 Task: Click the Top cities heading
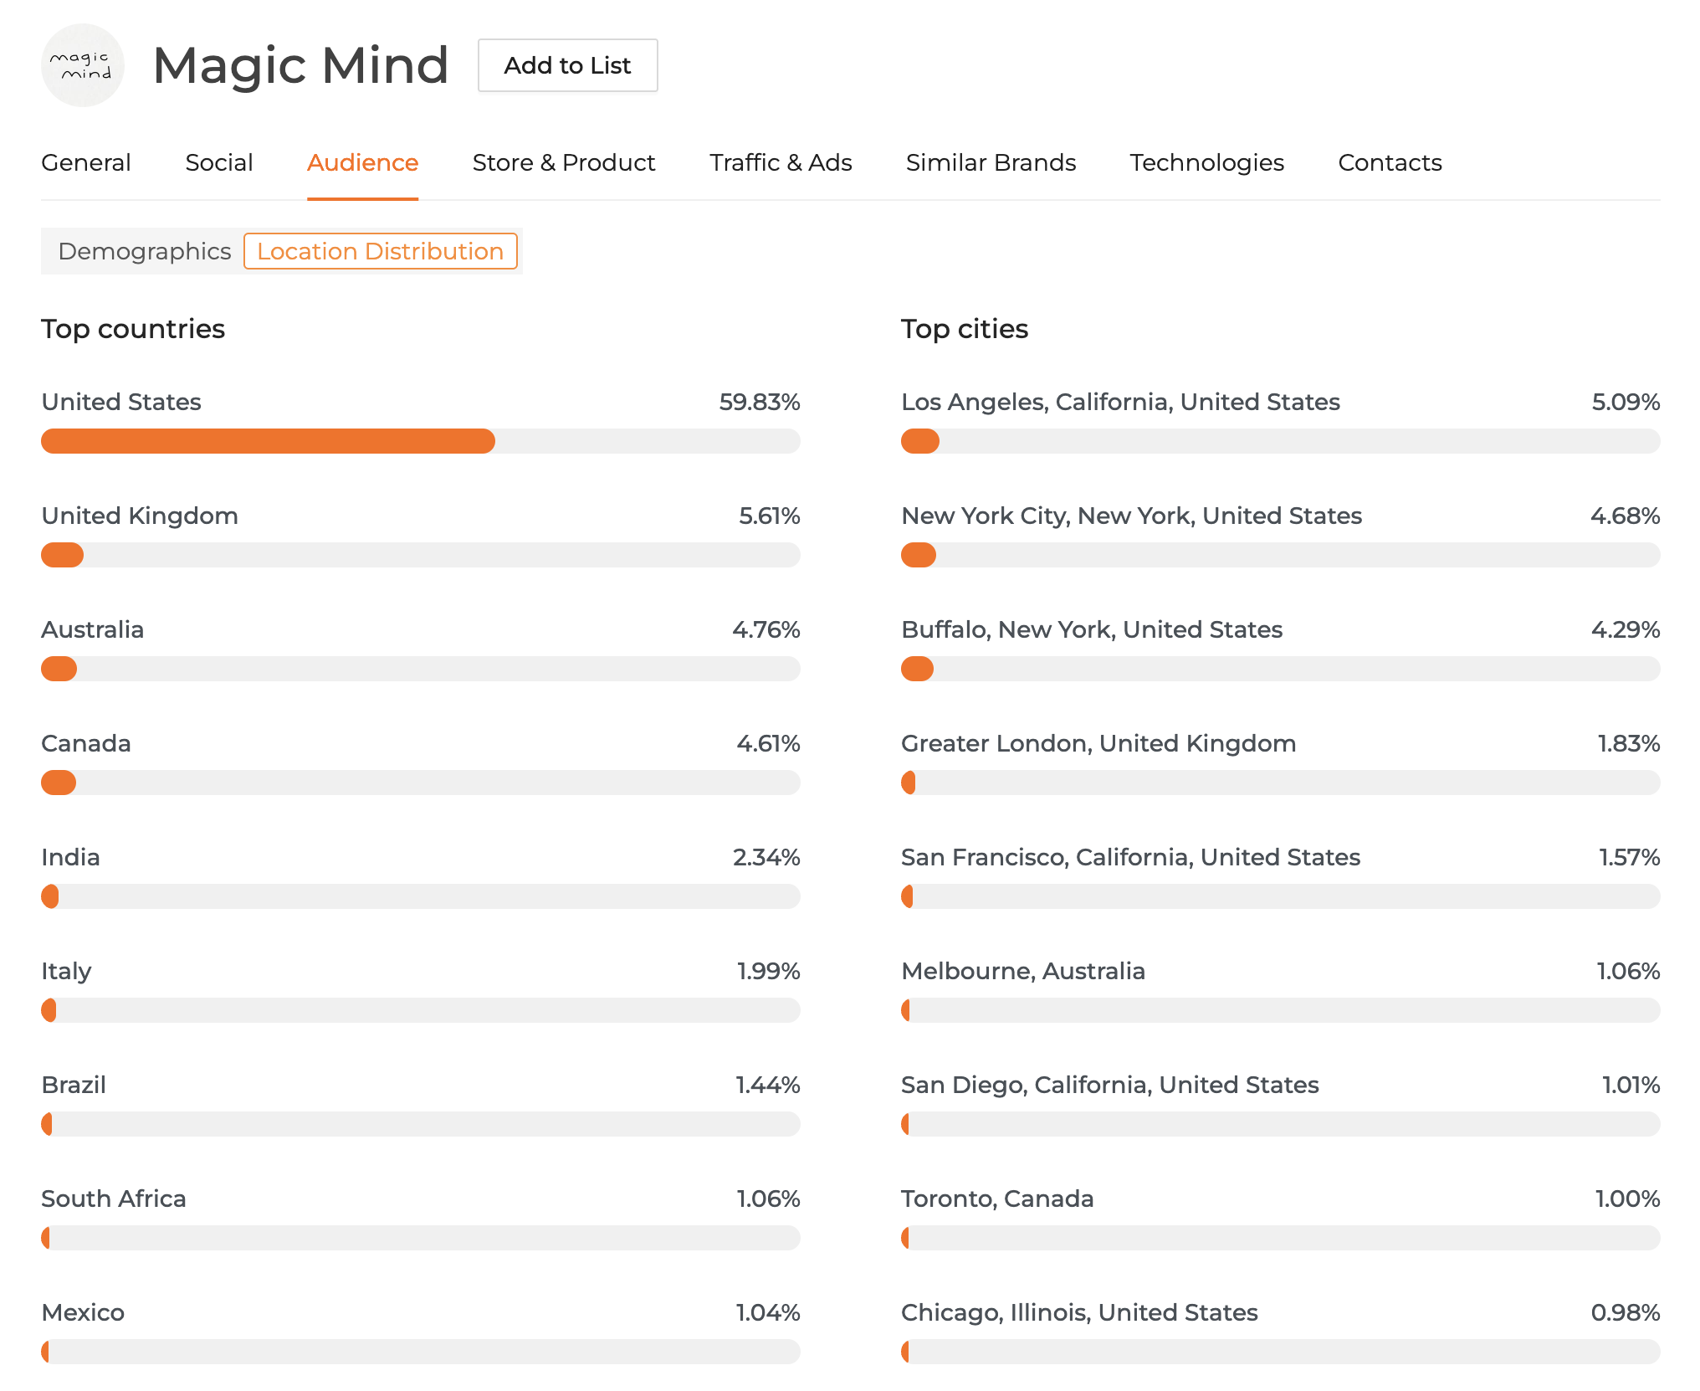pos(964,329)
